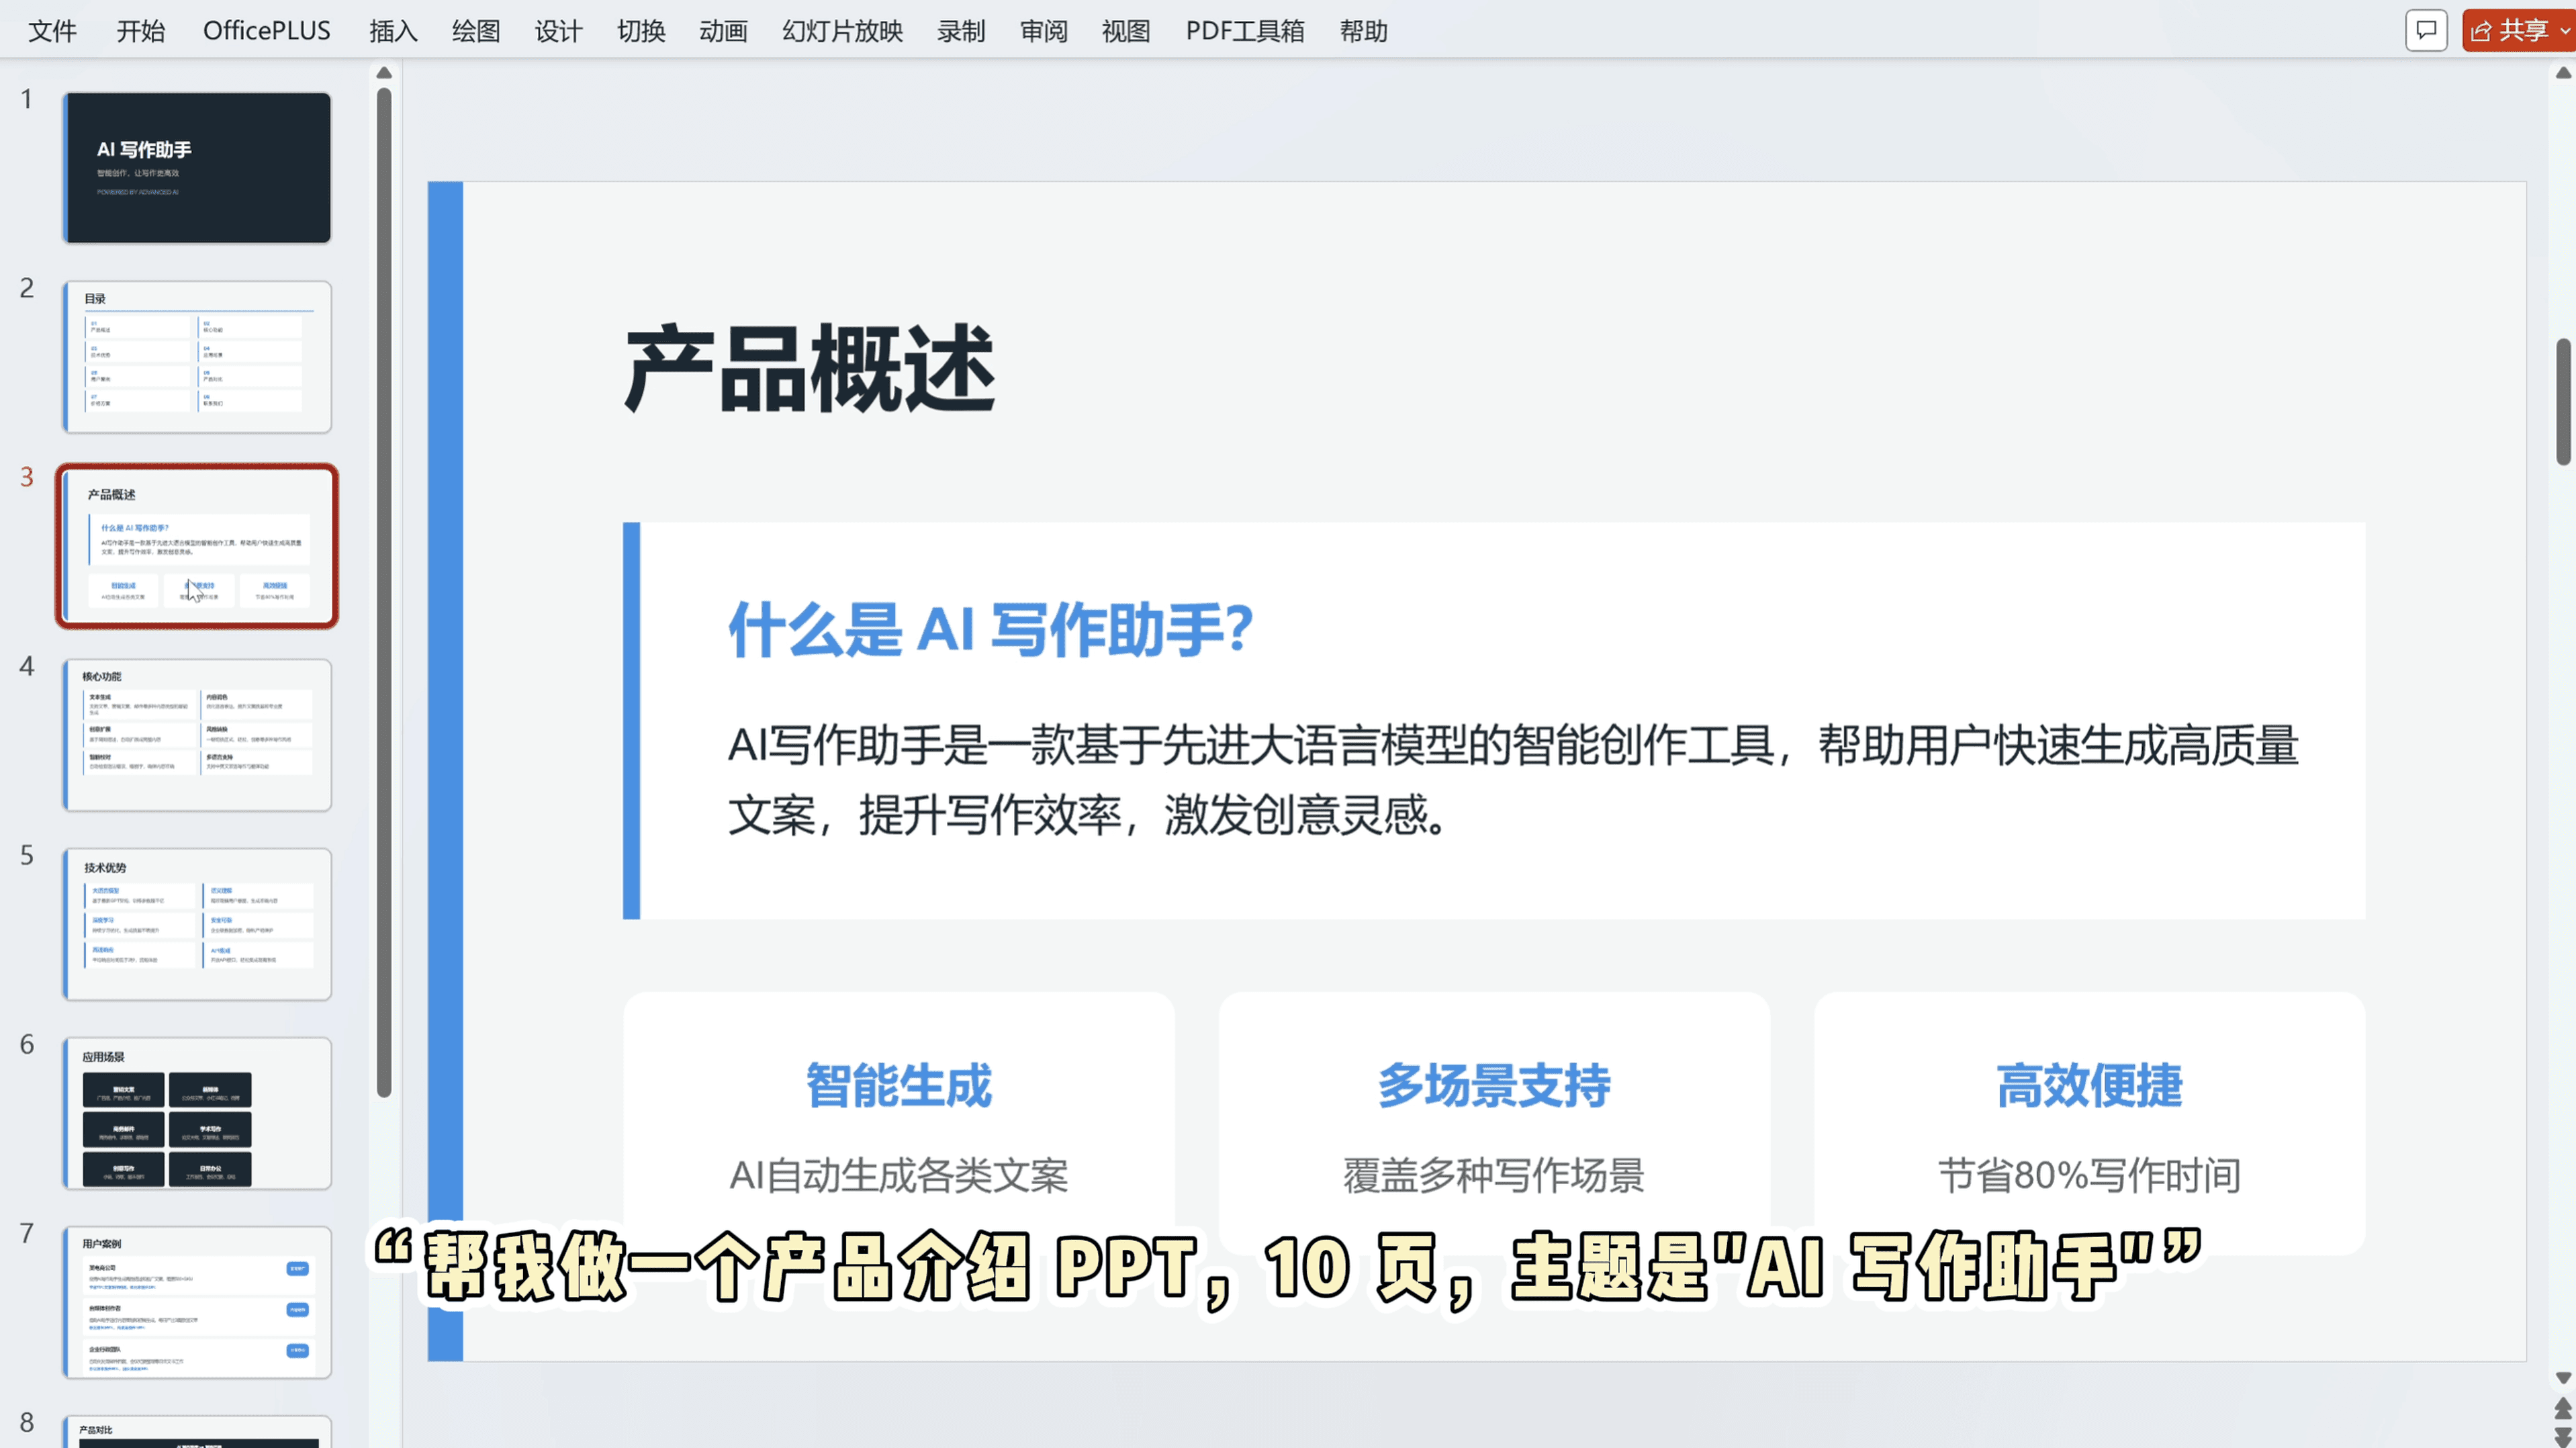
Task: Select the 绘图 tab
Action: [476, 30]
